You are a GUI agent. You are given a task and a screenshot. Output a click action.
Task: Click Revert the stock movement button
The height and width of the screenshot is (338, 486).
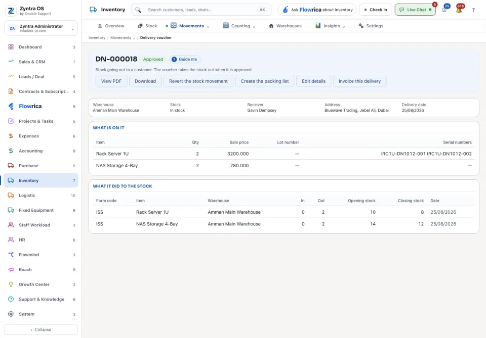coord(198,81)
